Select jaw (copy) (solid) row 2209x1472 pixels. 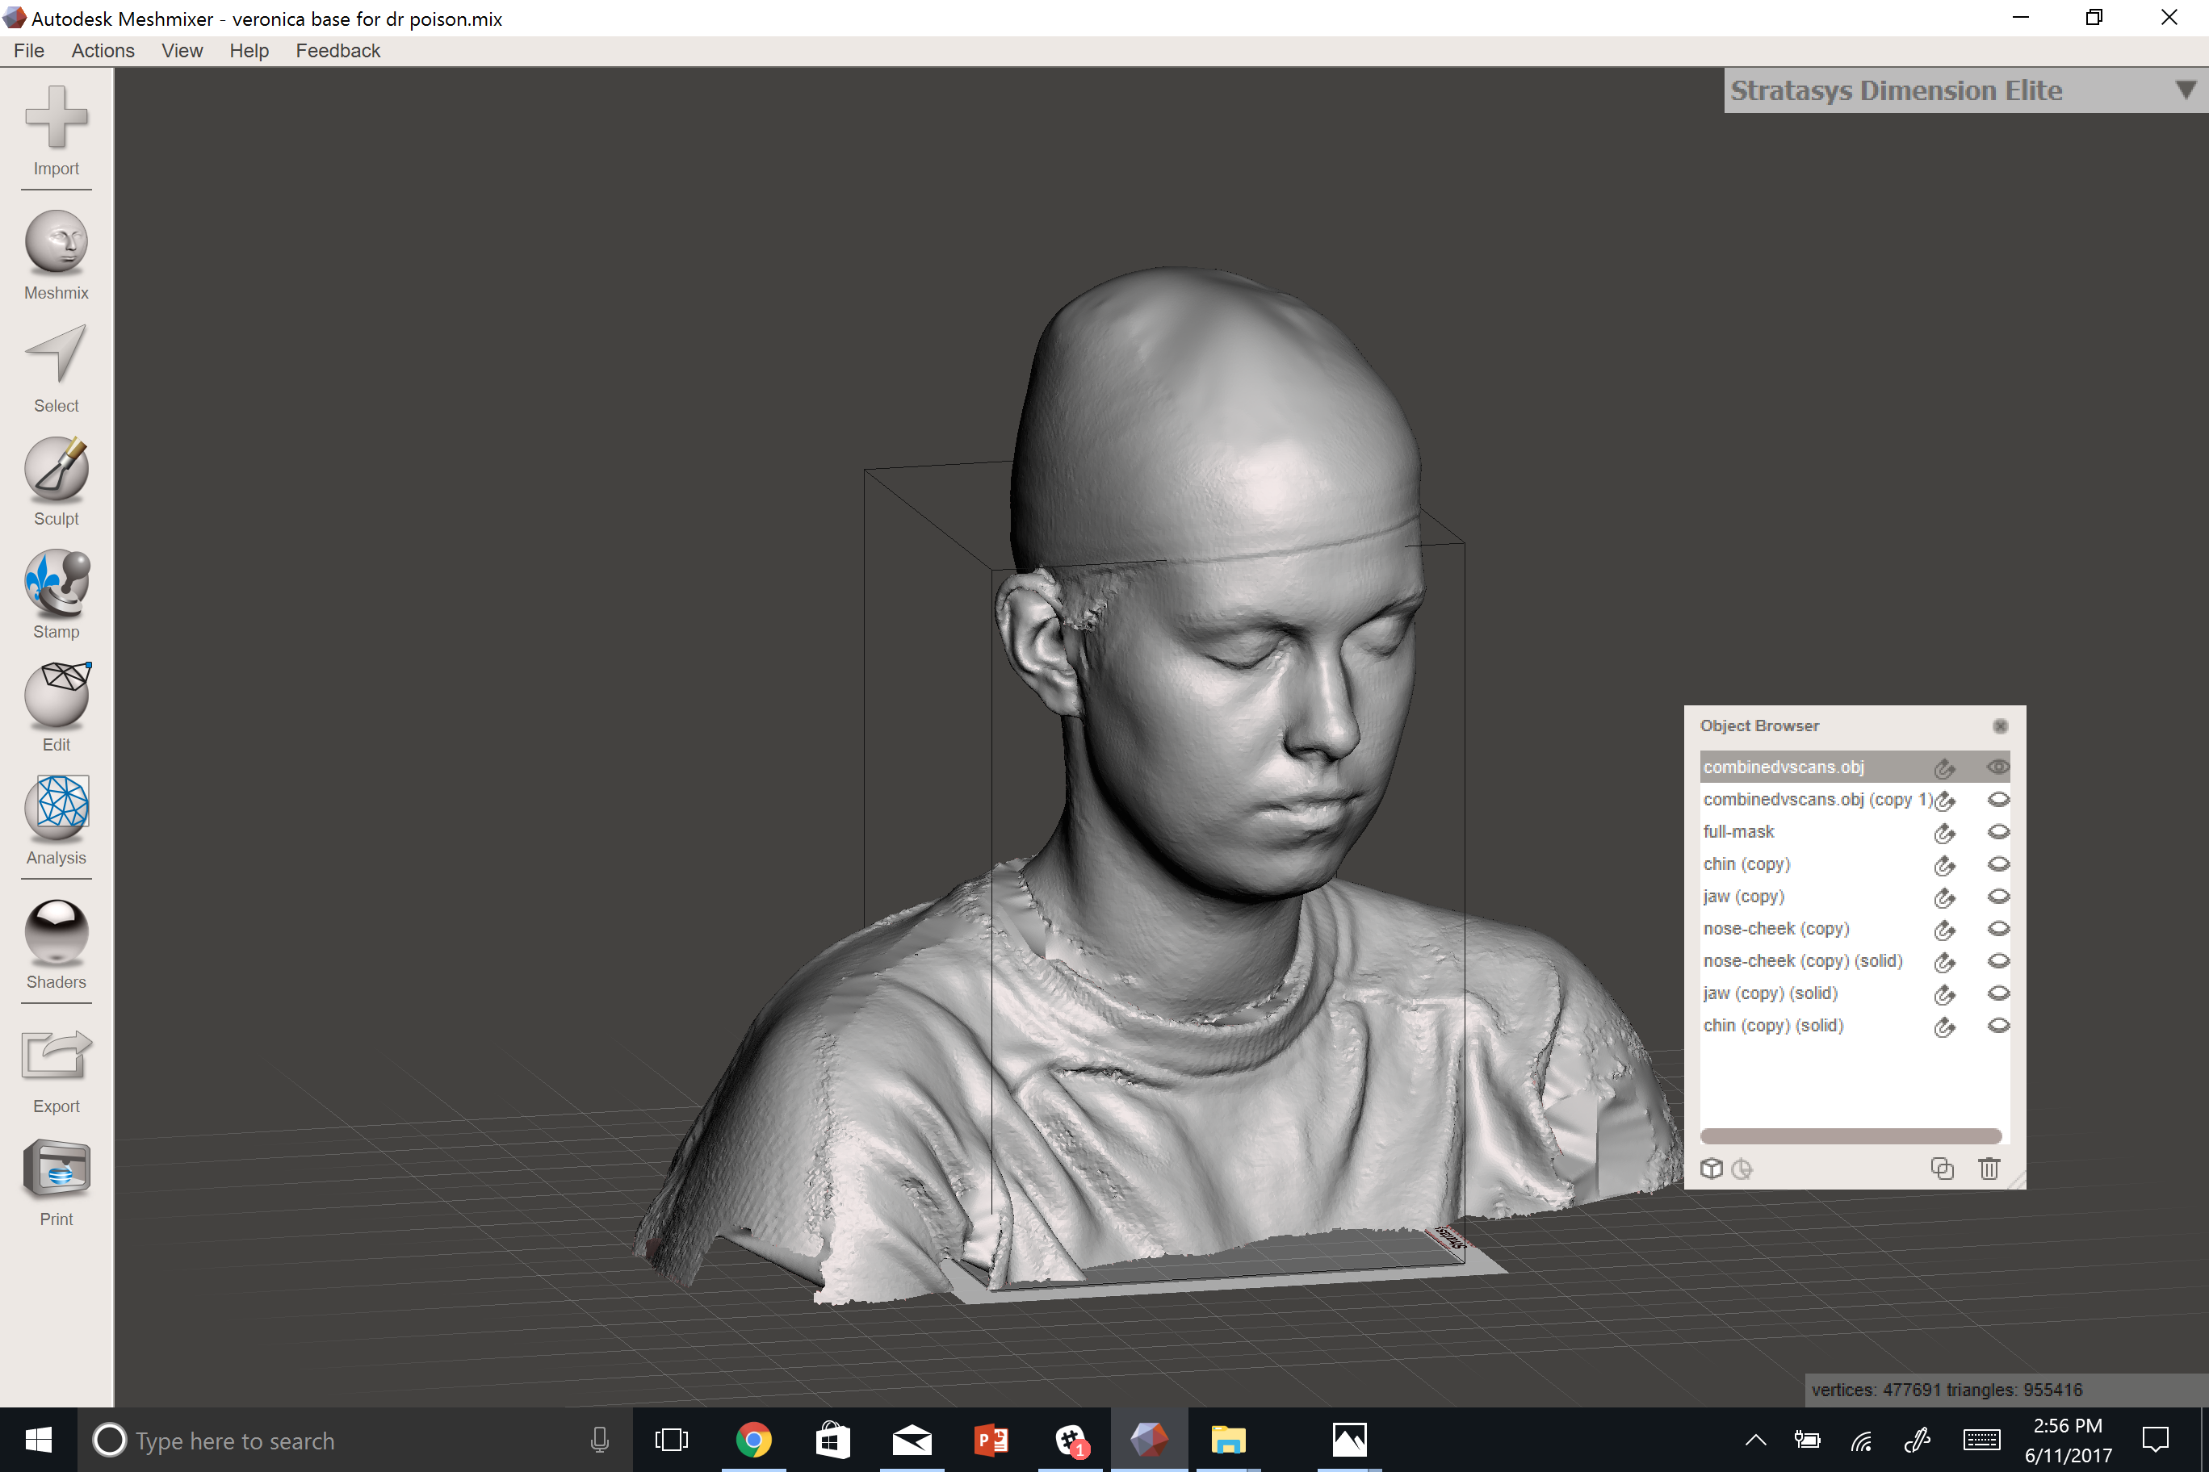coord(1855,993)
